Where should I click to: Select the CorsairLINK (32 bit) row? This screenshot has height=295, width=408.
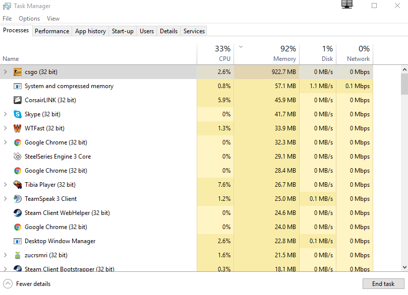[187, 100]
